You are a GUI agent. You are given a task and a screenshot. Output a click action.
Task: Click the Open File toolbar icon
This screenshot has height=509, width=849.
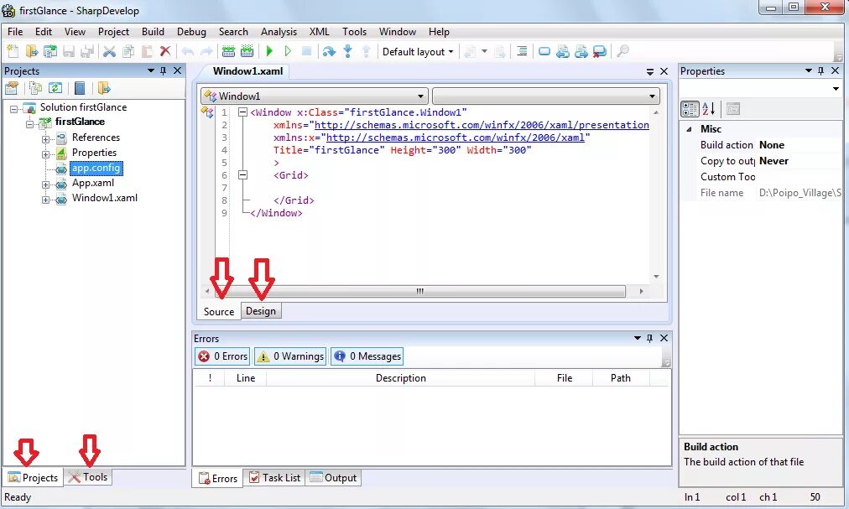pos(31,51)
